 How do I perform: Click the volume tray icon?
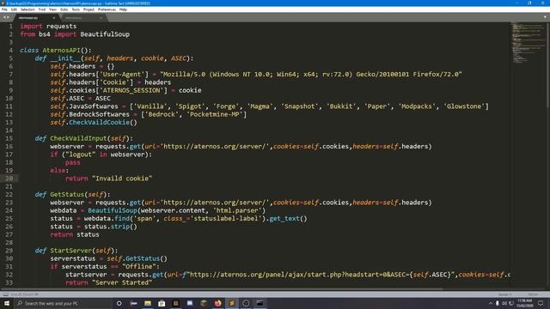pos(504,303)
